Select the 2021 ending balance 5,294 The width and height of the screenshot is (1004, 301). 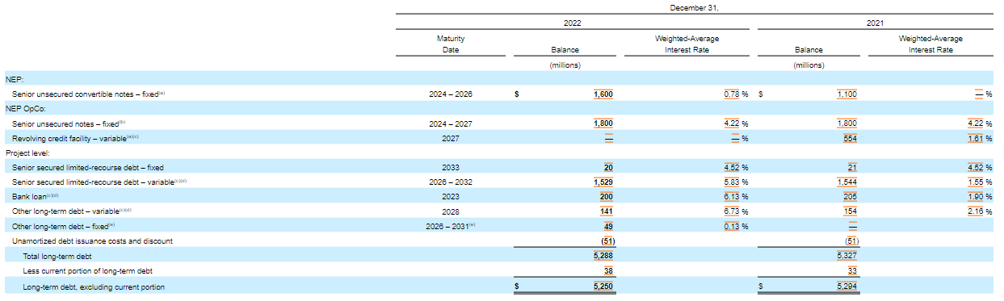tap(847, 287)
